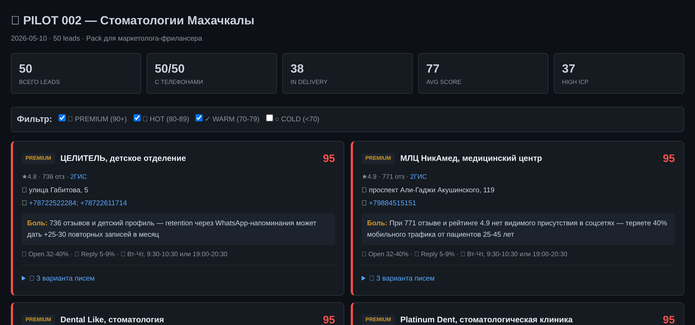Click rating "★4.9 · 771 отз"

383,177
